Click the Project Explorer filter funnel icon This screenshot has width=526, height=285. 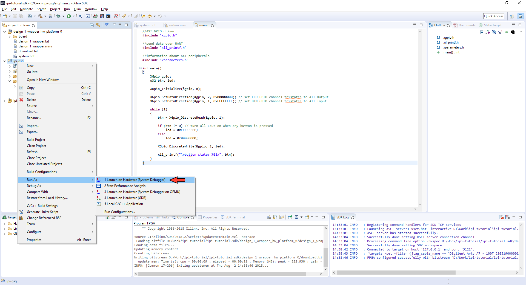click(x=107, y=25)
